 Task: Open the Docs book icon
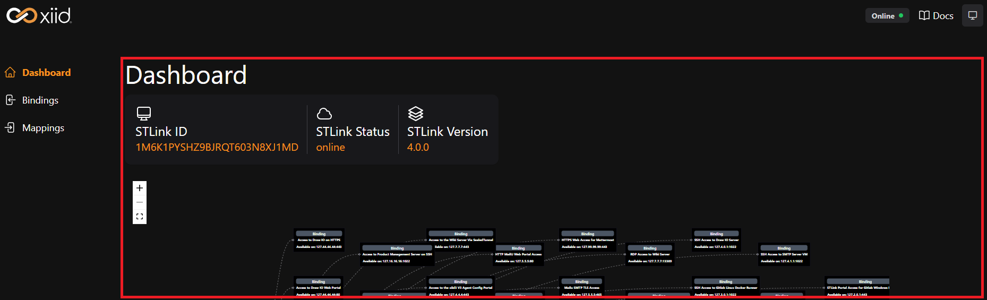click(x=924, y=16)
